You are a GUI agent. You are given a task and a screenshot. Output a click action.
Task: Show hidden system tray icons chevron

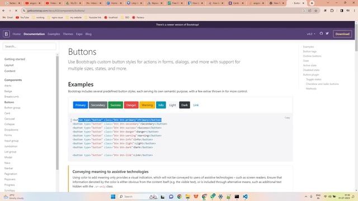coord(306,197)
